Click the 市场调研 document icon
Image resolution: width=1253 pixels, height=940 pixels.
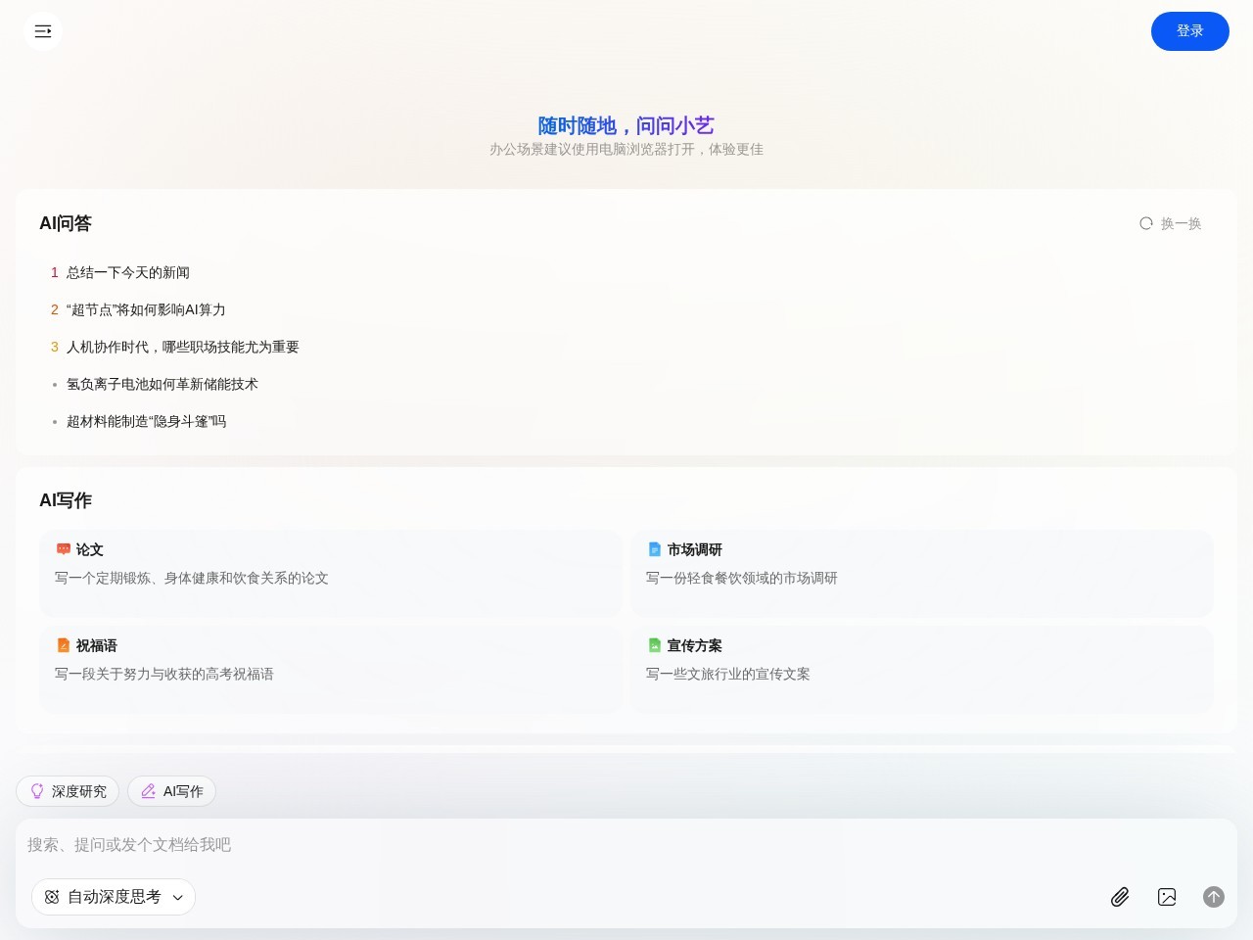654,549
